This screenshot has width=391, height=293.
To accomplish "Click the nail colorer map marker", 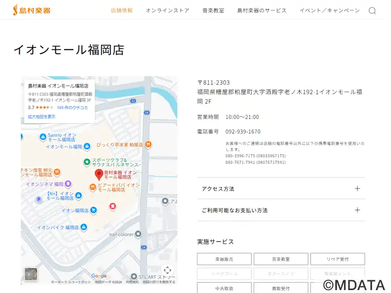I will click(138, 234).
